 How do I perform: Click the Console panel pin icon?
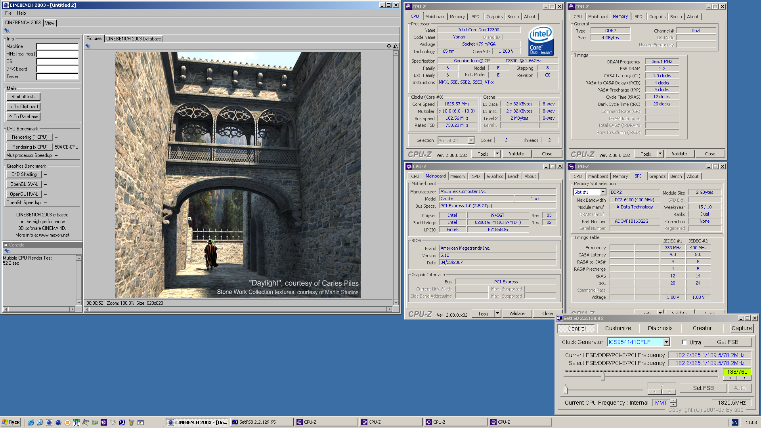[x=7, y=251]
